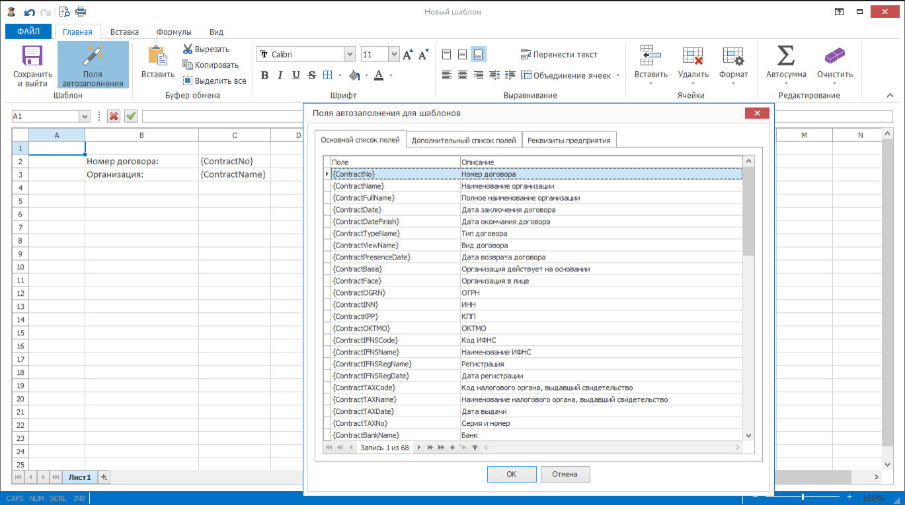Image resolution: width=905 pixels, height=505 pixels.
Task: Confirm formula entry with green check
Action: (131, 116)
